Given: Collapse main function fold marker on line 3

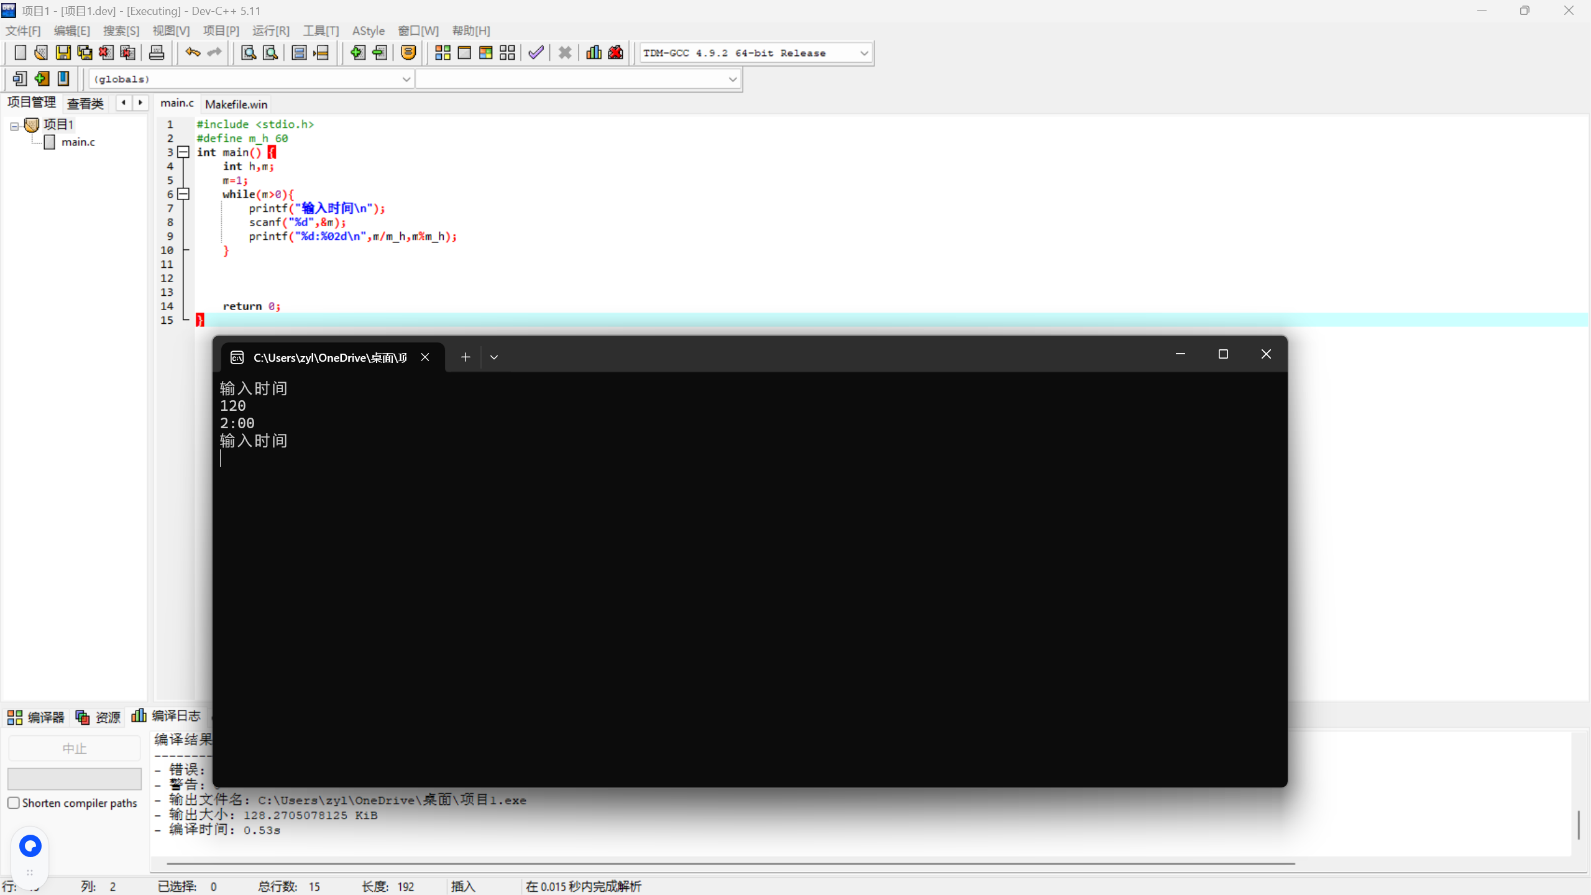Looking at the screenshot, I should pos(183,152).
